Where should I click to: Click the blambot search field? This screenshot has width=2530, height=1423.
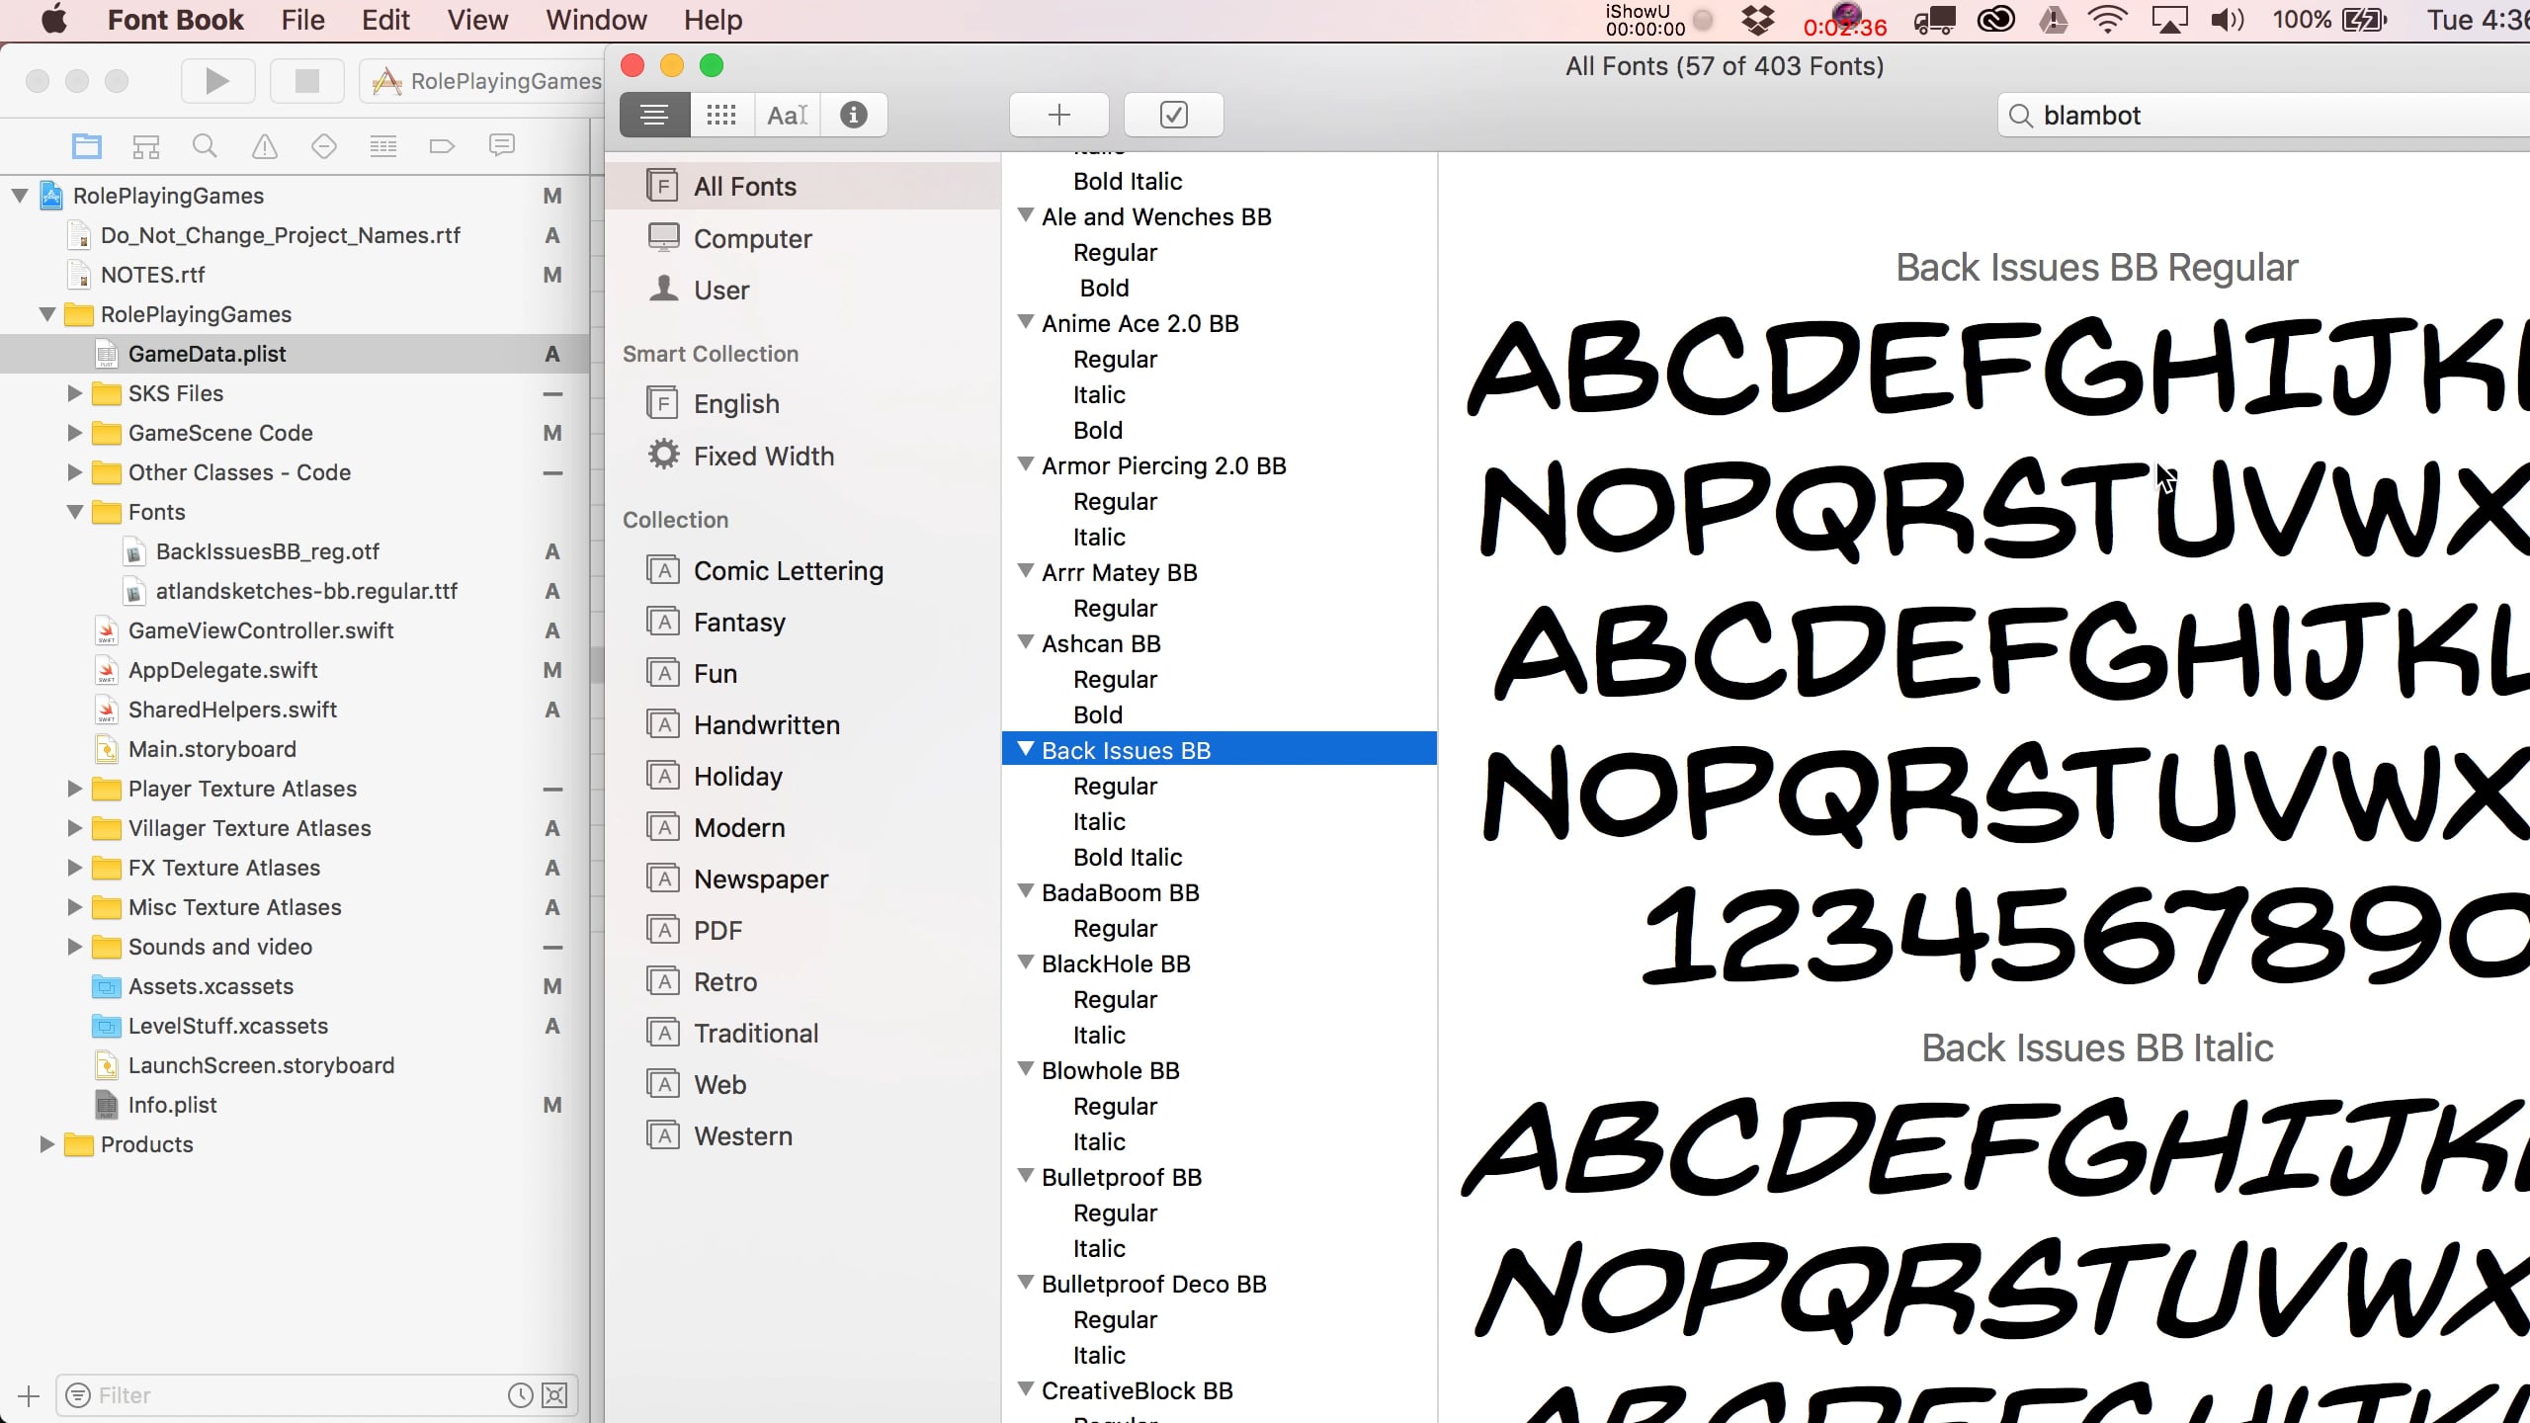[x=2263, y=116]
